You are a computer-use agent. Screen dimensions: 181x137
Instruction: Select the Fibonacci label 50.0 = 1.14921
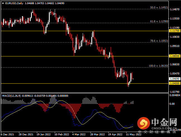(x=159, y=8)
